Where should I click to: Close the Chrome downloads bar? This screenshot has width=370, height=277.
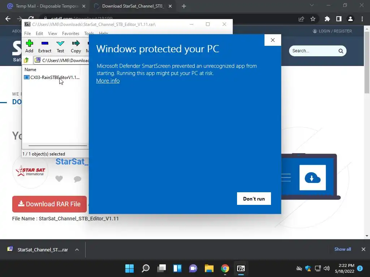(x=363, y=249)
